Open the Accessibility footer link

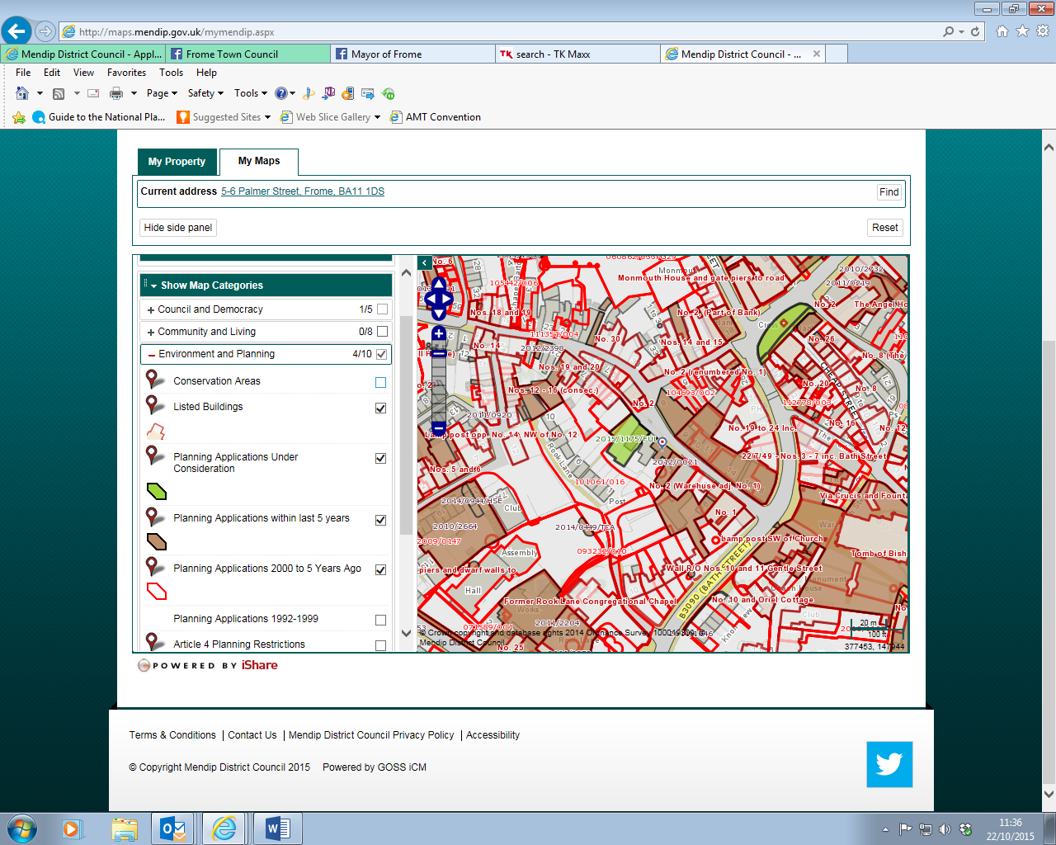pos(493,735)
